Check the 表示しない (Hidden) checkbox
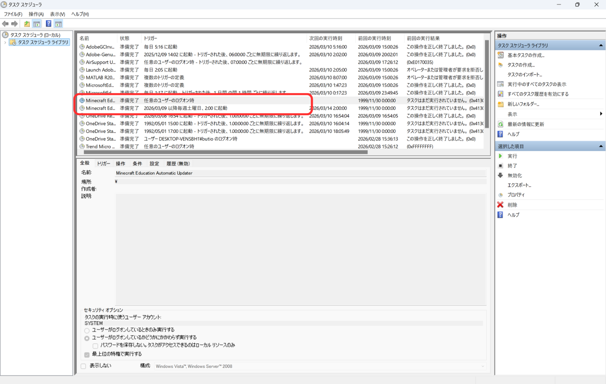The height and width of the screenshot is (384, 606). click(84, 366)
